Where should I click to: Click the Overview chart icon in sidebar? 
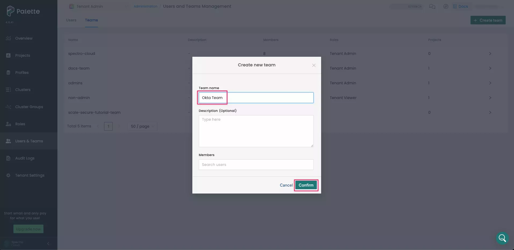point(8,38)
